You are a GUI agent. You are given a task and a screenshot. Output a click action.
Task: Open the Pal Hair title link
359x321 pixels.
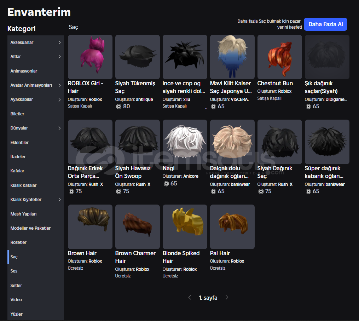(220, 253)
